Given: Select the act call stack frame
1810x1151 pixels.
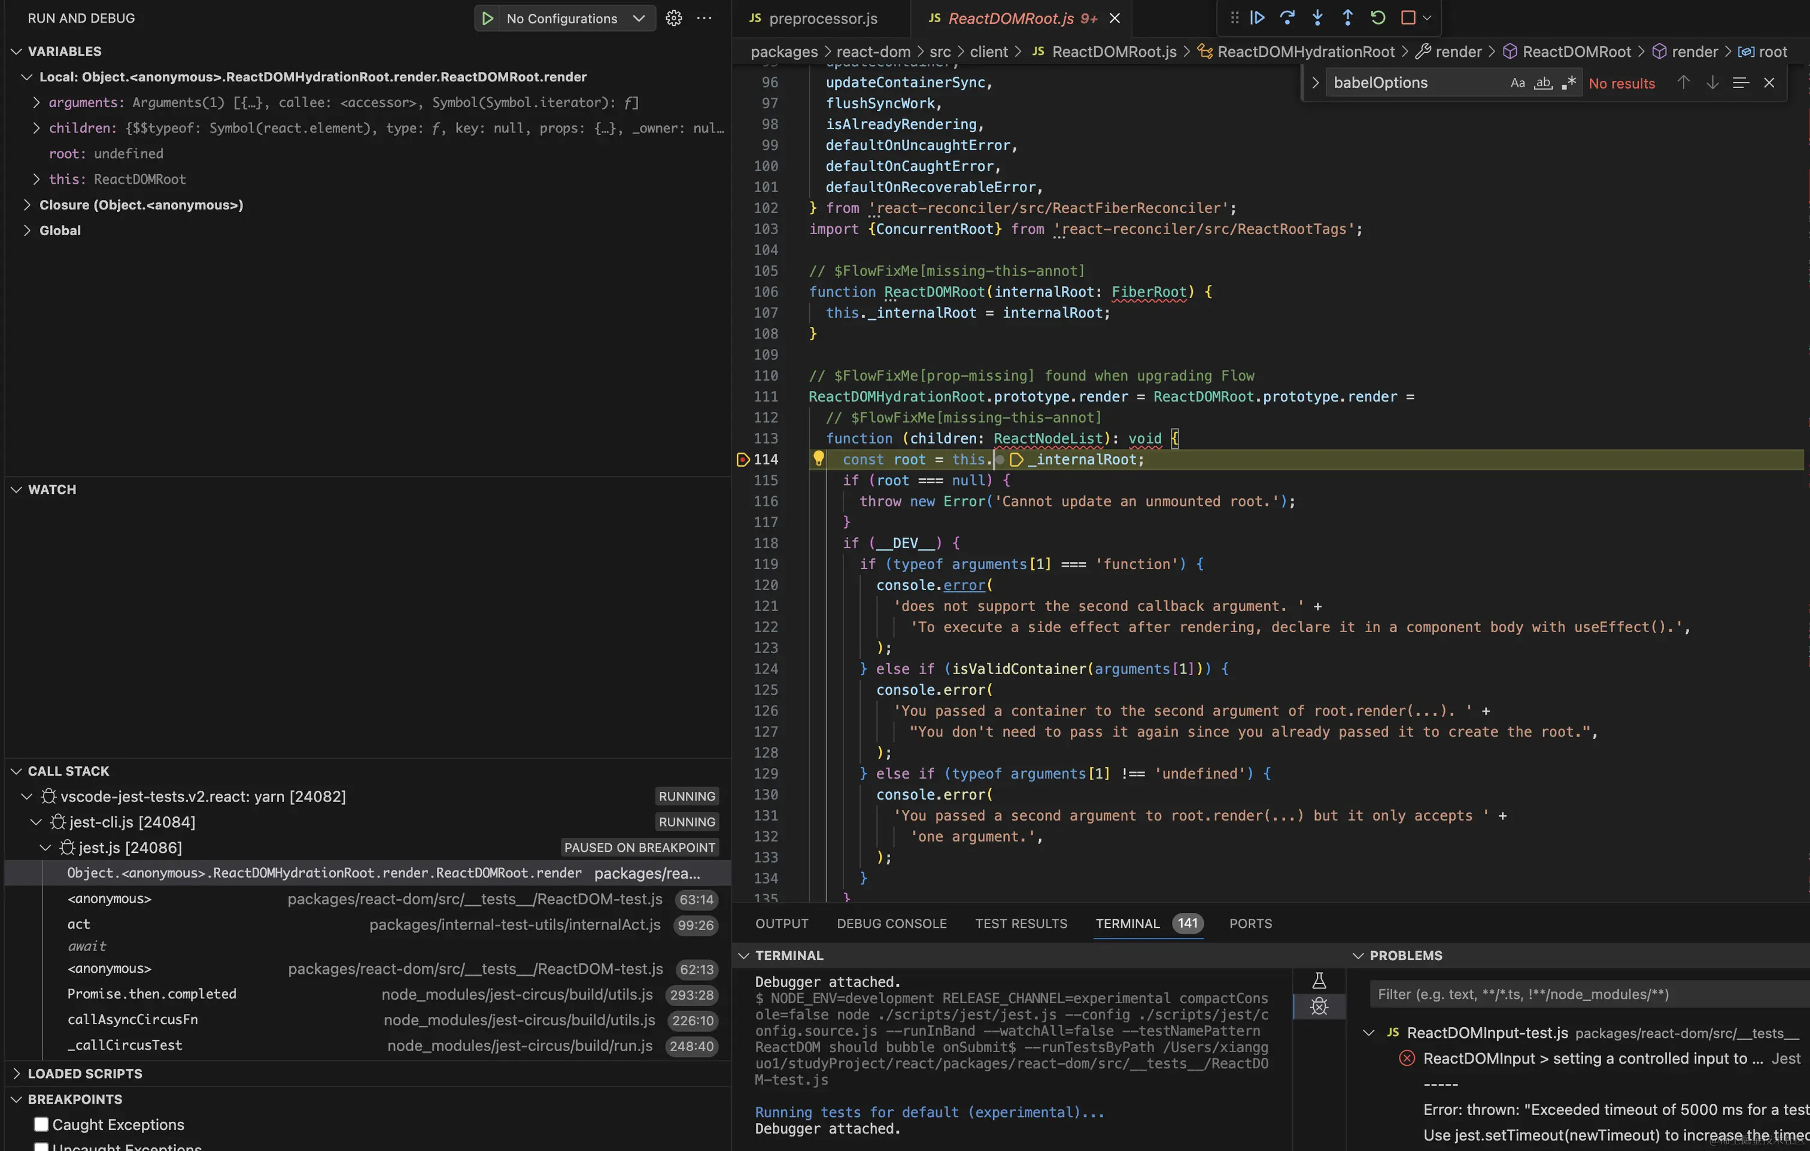Looking at the screenshot, I should (x=79, y=924).
